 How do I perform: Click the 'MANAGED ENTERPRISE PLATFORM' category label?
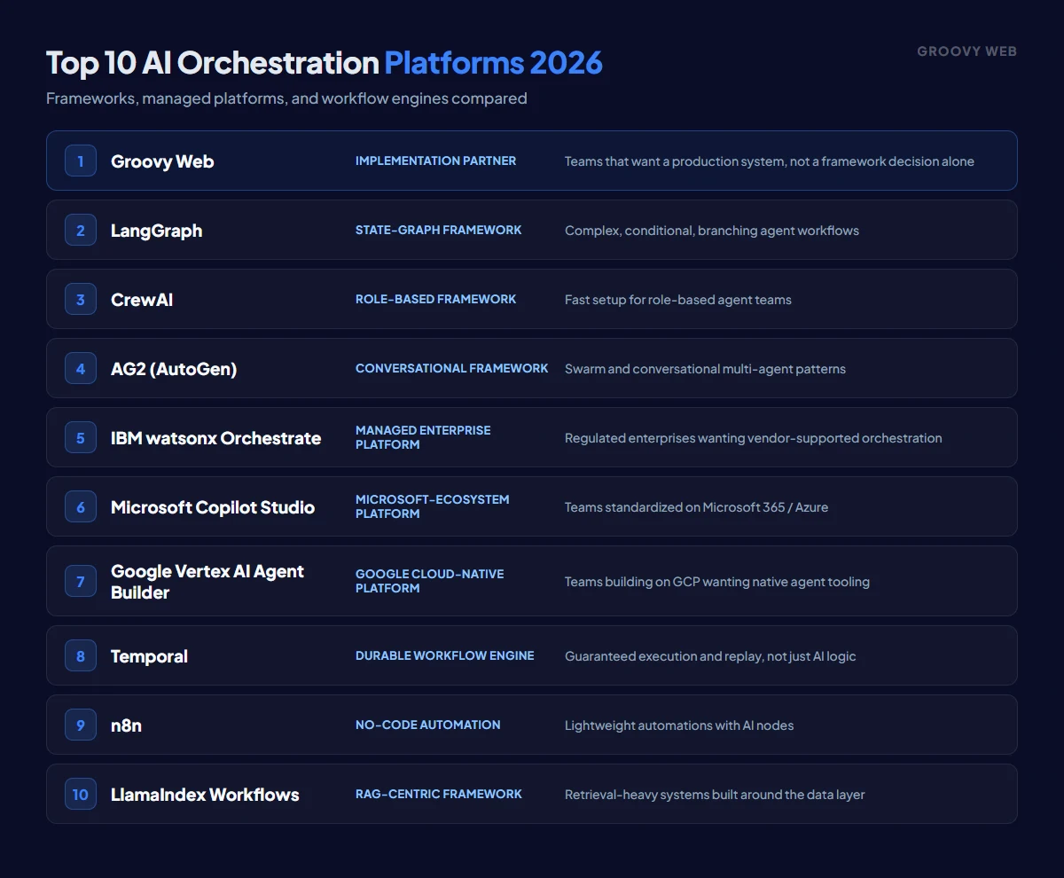point(423,437)
